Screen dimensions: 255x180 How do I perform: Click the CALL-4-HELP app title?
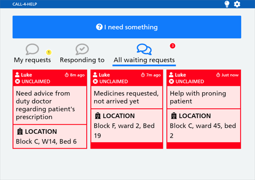(x=25, y=4)
